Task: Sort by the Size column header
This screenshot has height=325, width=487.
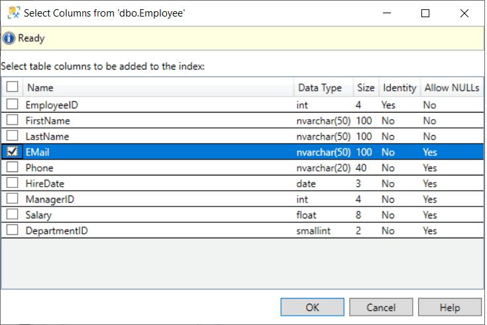Action: click(366, 87)
